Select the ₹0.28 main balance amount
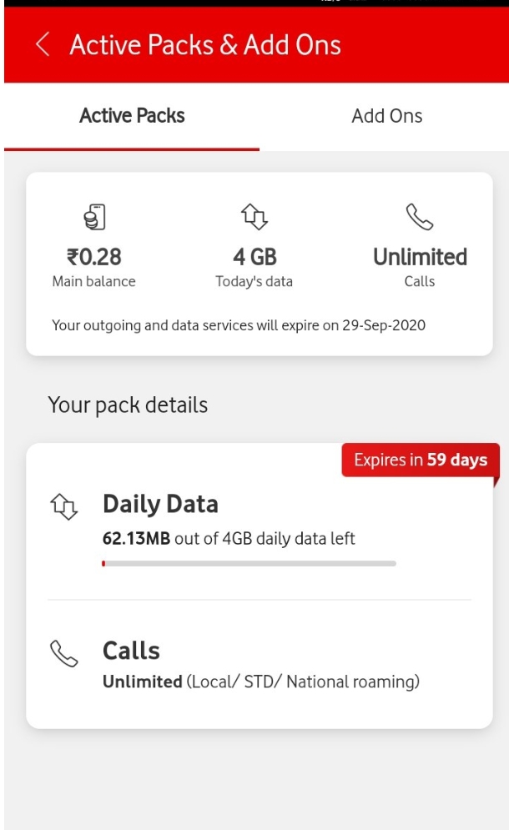 93,257
